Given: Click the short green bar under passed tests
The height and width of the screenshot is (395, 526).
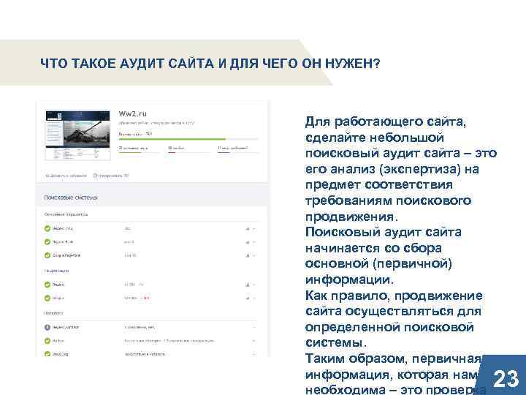Looking at the screenshot, I should (129, 152).
